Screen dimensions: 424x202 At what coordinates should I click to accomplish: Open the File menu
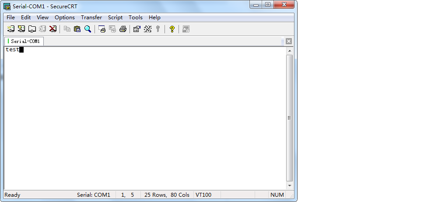point(11,18)
